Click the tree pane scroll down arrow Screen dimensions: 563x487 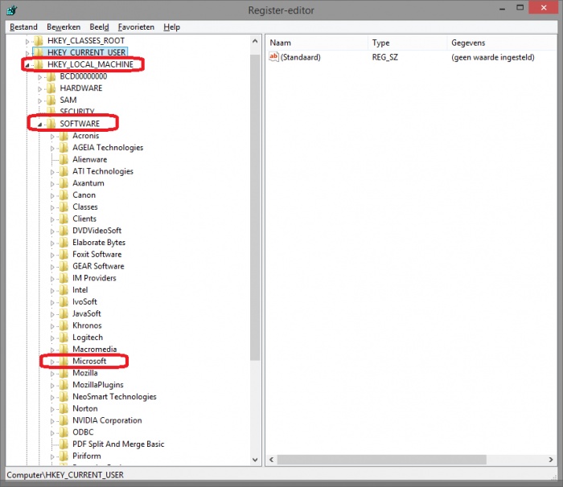tap(255, 460)
